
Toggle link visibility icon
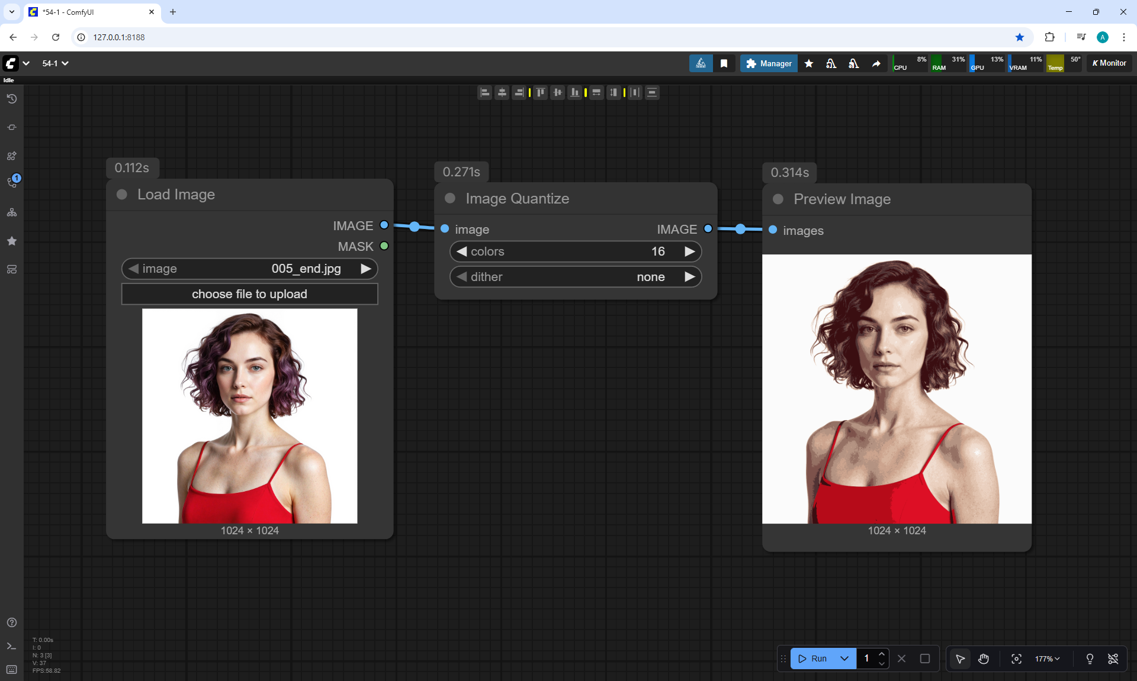pos(1113,659)
